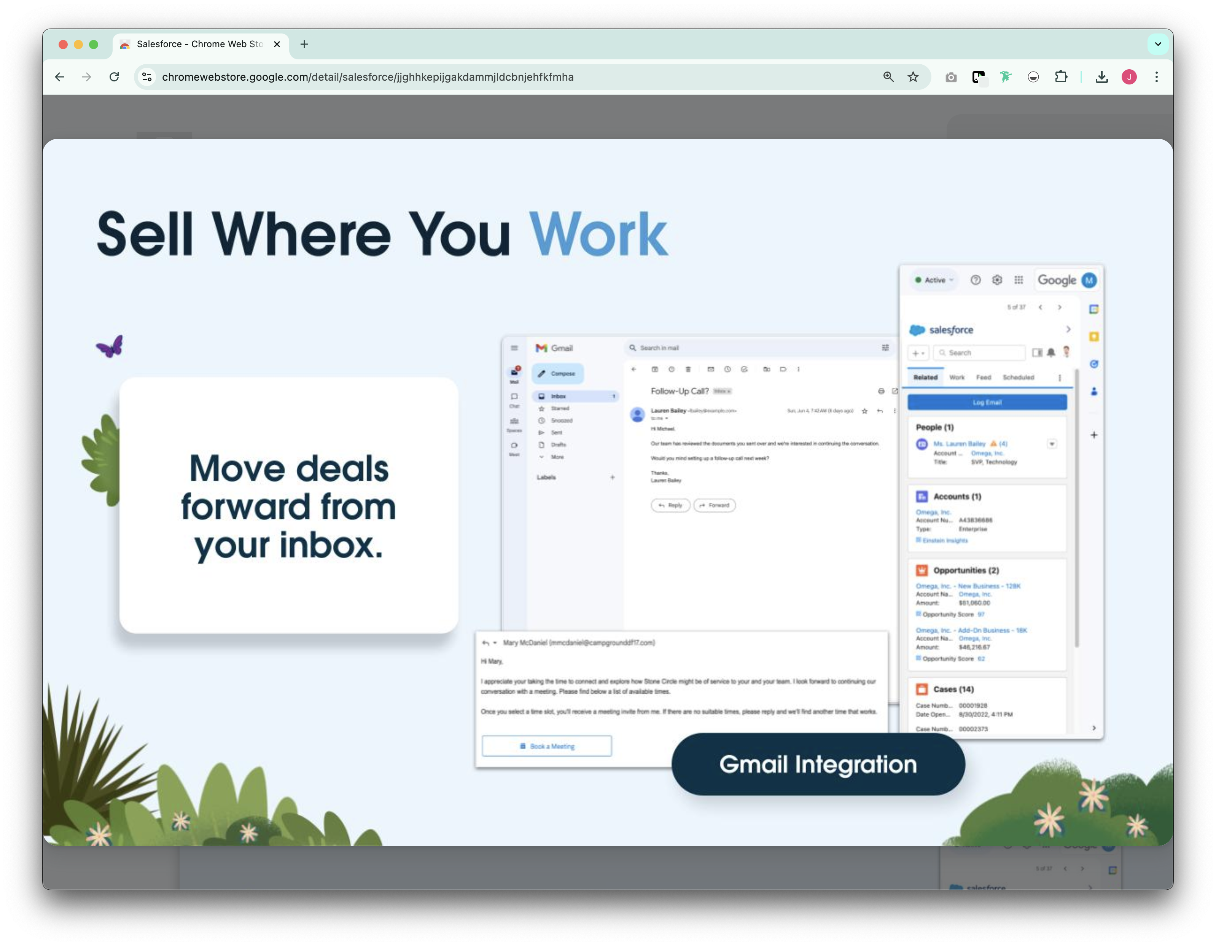Click the round gray extension icon
Viewport: 1216px width, 946px height.
click(1033, 77)
